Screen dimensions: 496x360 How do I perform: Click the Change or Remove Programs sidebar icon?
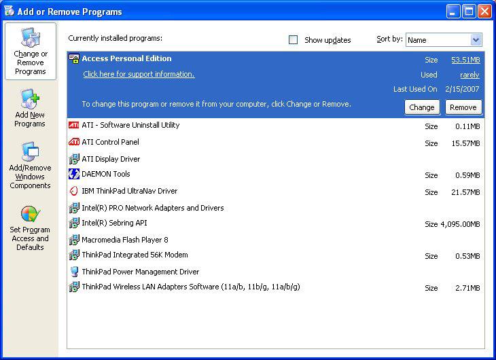[31, 37]
